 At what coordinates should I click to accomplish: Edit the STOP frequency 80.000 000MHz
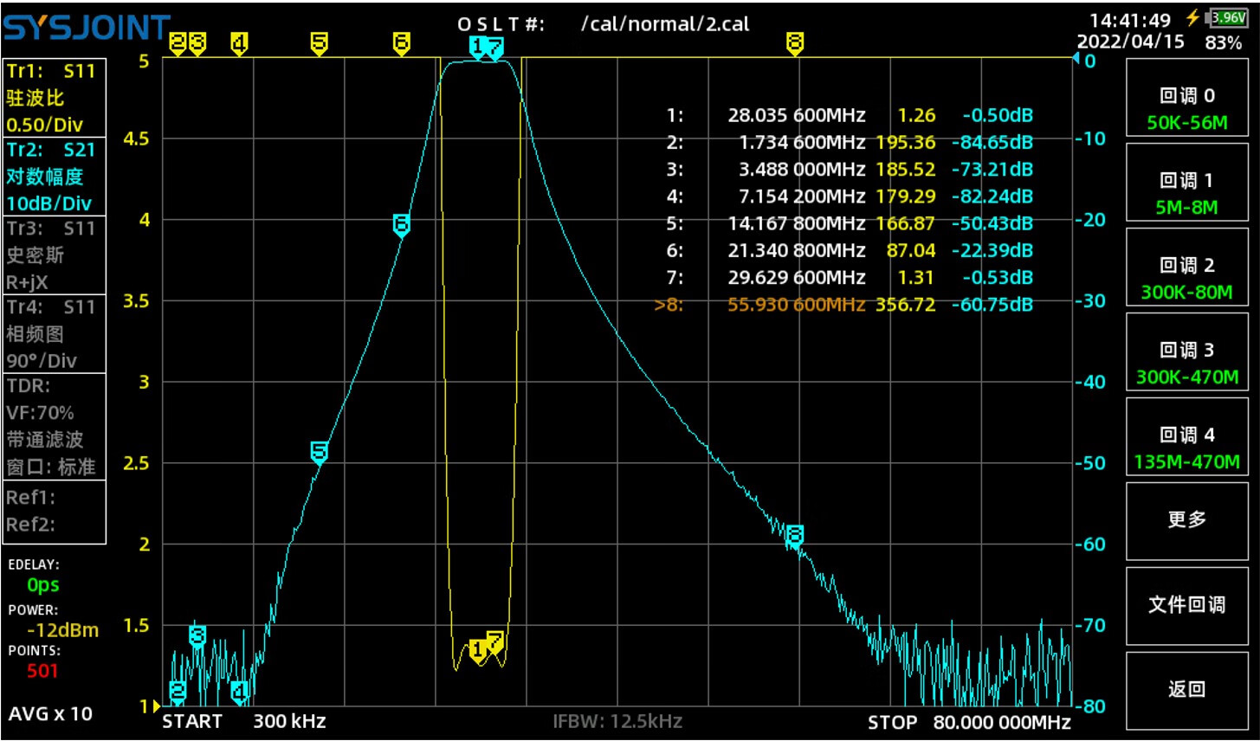coord(1001,722)
